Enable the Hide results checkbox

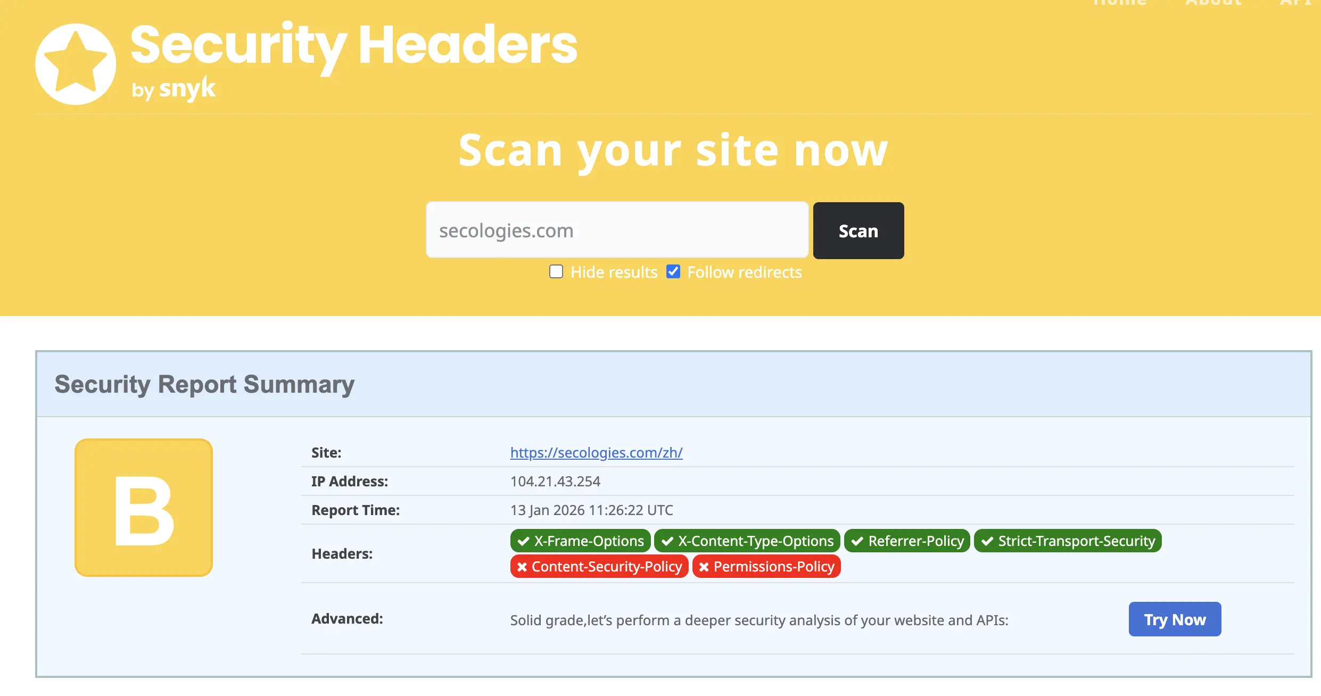click(556, 272)
